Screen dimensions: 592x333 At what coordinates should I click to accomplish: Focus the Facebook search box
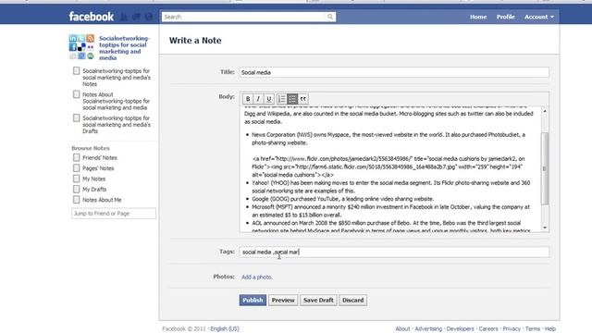[244, 17]
